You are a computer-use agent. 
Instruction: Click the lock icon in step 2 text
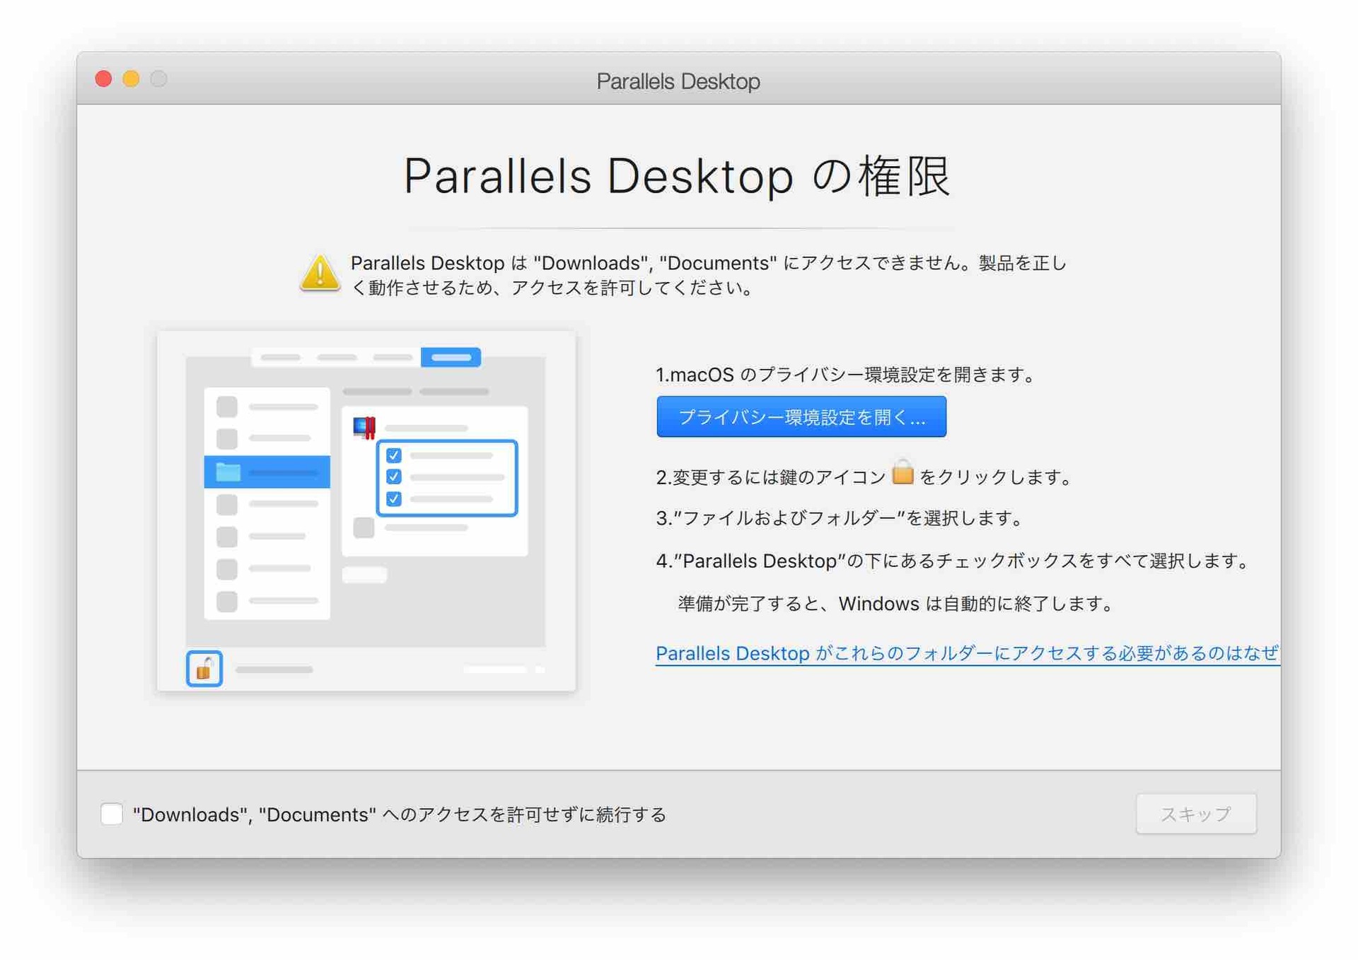pos(903,472)
